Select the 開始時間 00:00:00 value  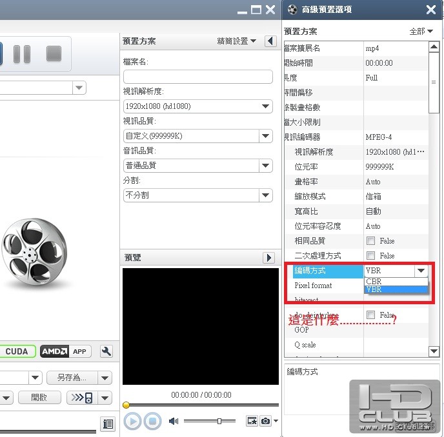point(396,63)
